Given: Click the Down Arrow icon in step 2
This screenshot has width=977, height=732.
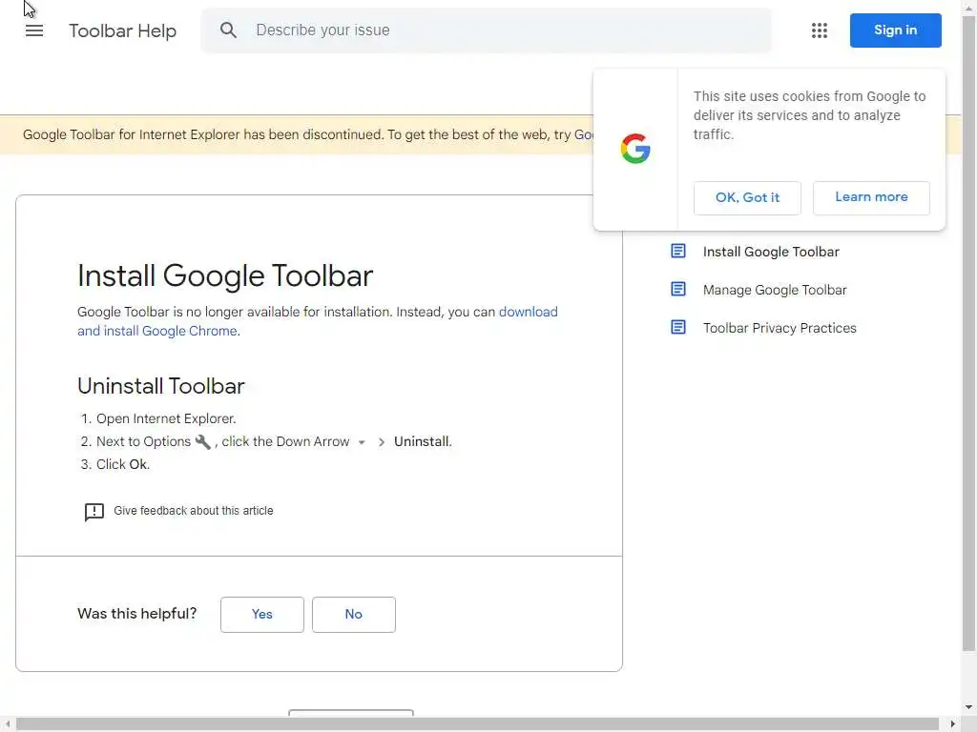Looking at the screenshot, I should (362, 442).
